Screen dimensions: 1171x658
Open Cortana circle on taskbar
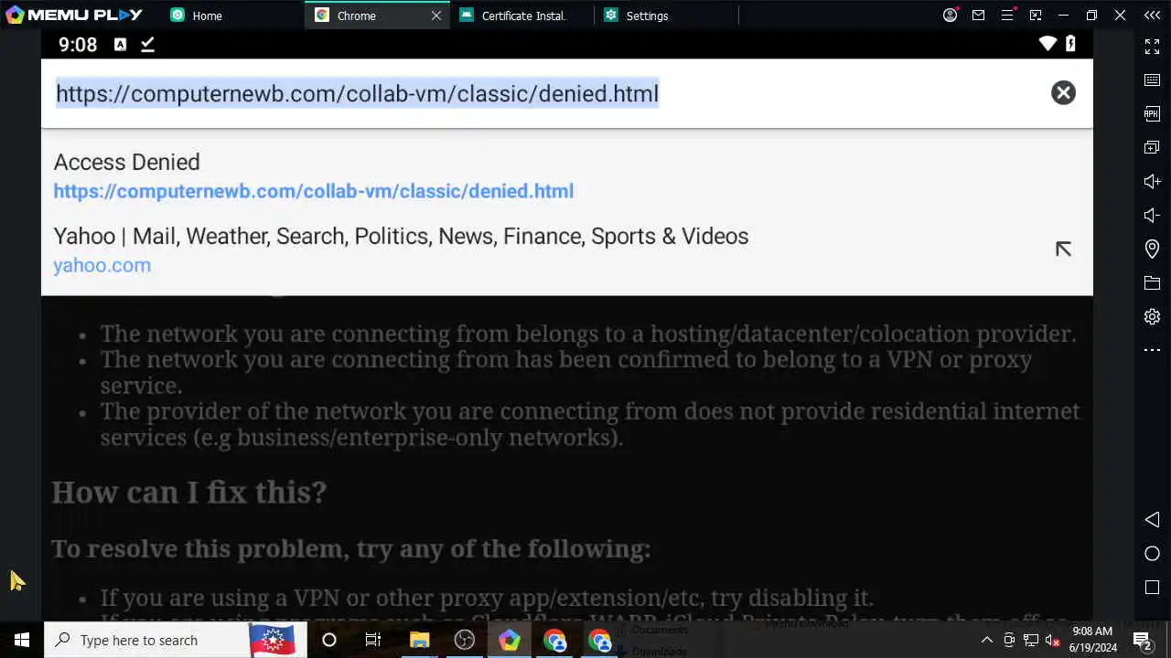(x=329, y=640)
